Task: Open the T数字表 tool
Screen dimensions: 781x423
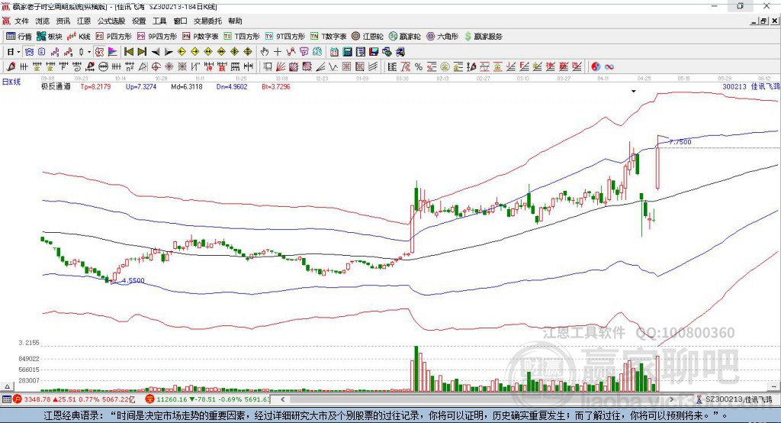Action: pyautogui.click(x=328, y=37)
